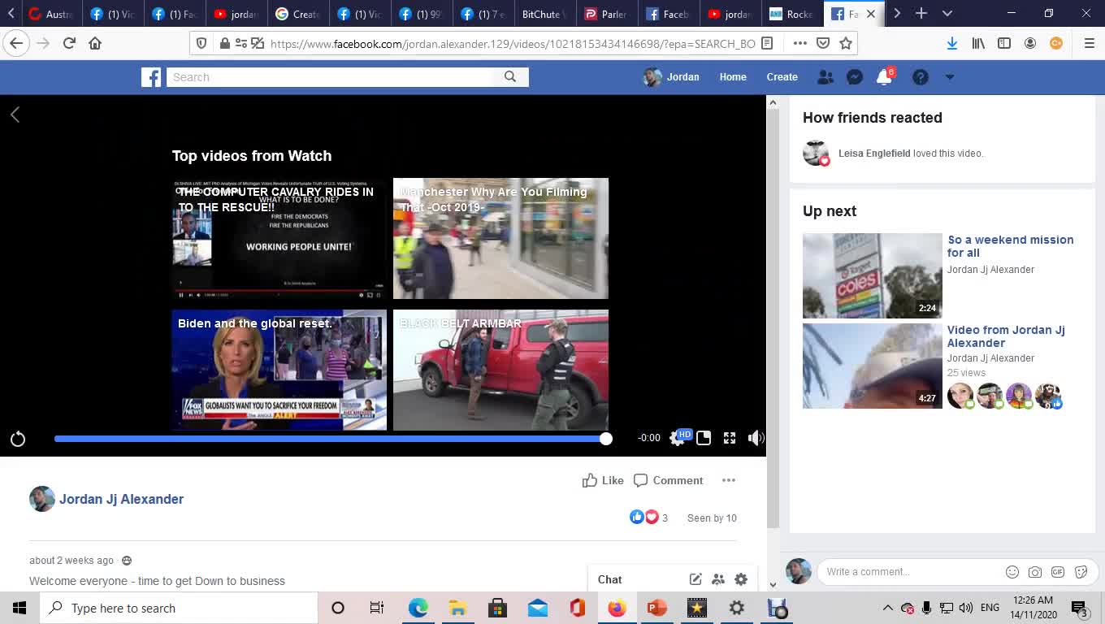The width and height of the screenshot is (1105, 624).
Task: Reload the page in Firefox
Action: [x=69, y=43]
